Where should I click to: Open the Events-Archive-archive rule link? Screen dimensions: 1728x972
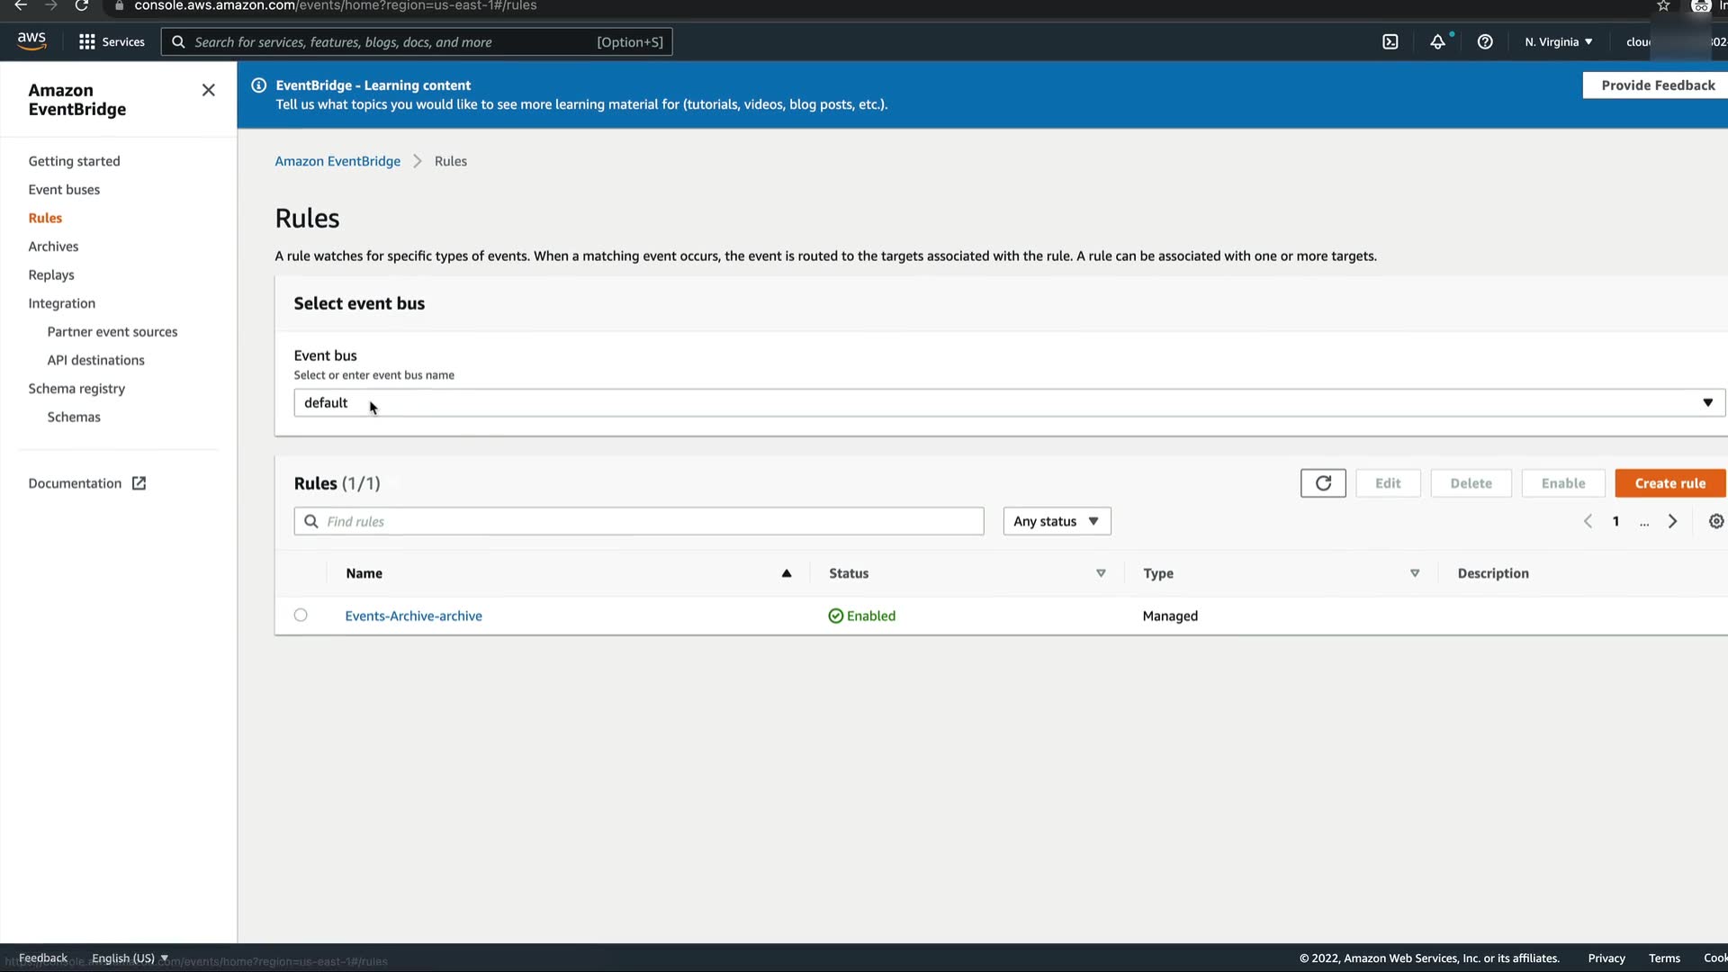pyautogui.click(x=413, y=616)
